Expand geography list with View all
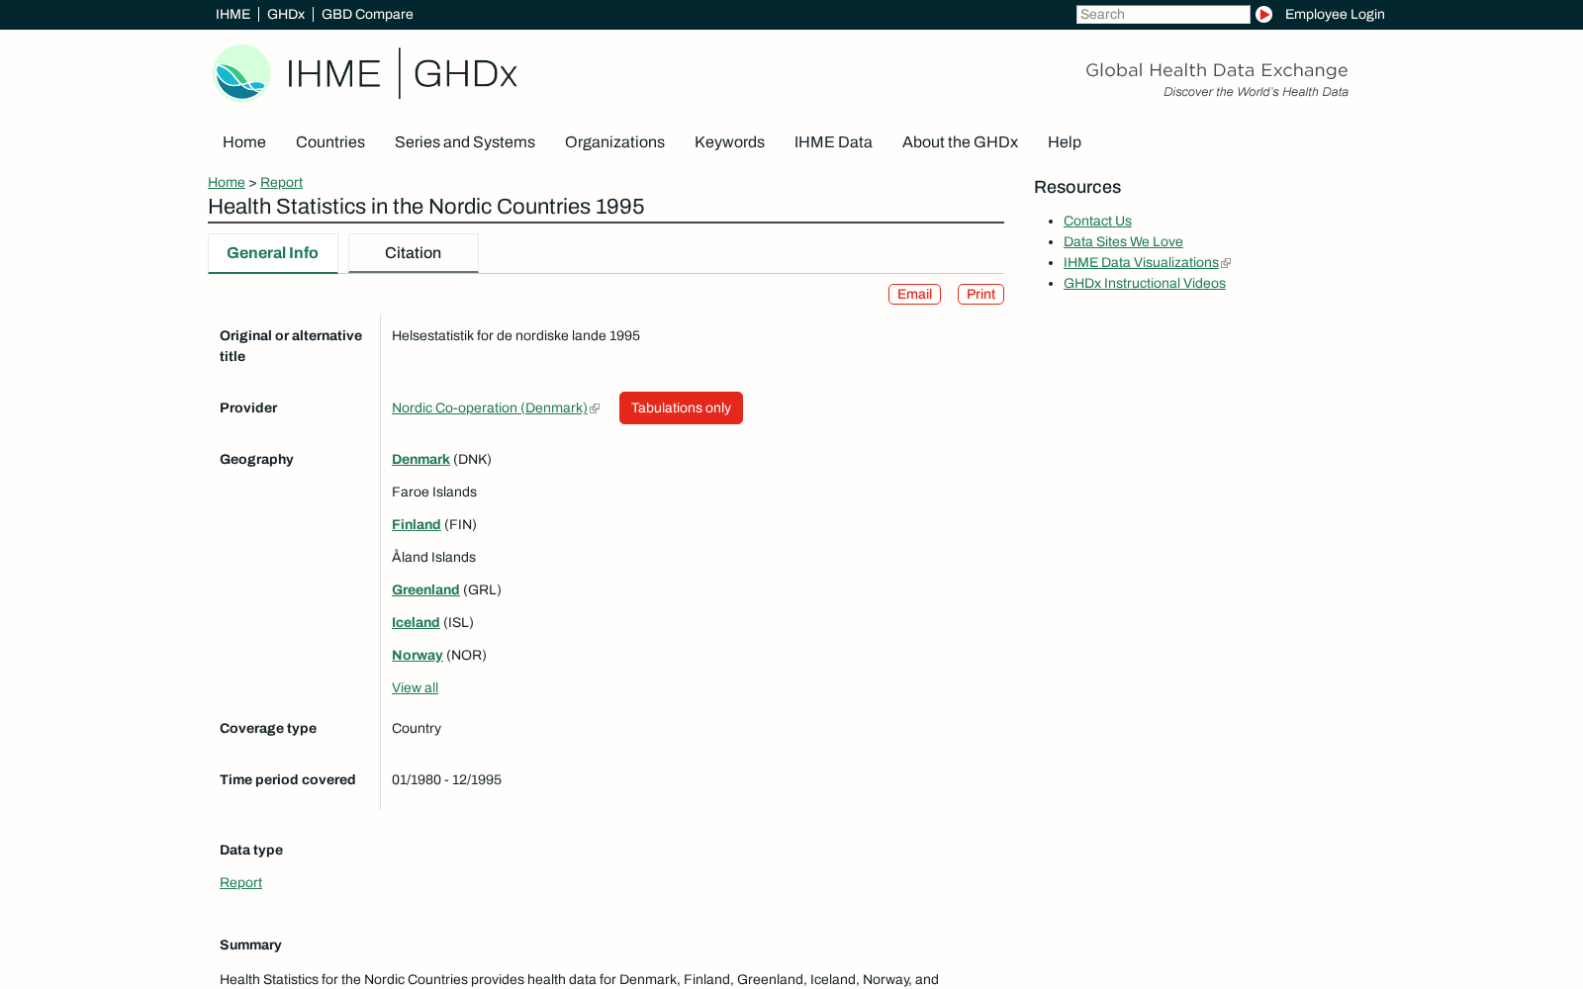This screenshot has width=1583, height=989. (x=415, y=688)
